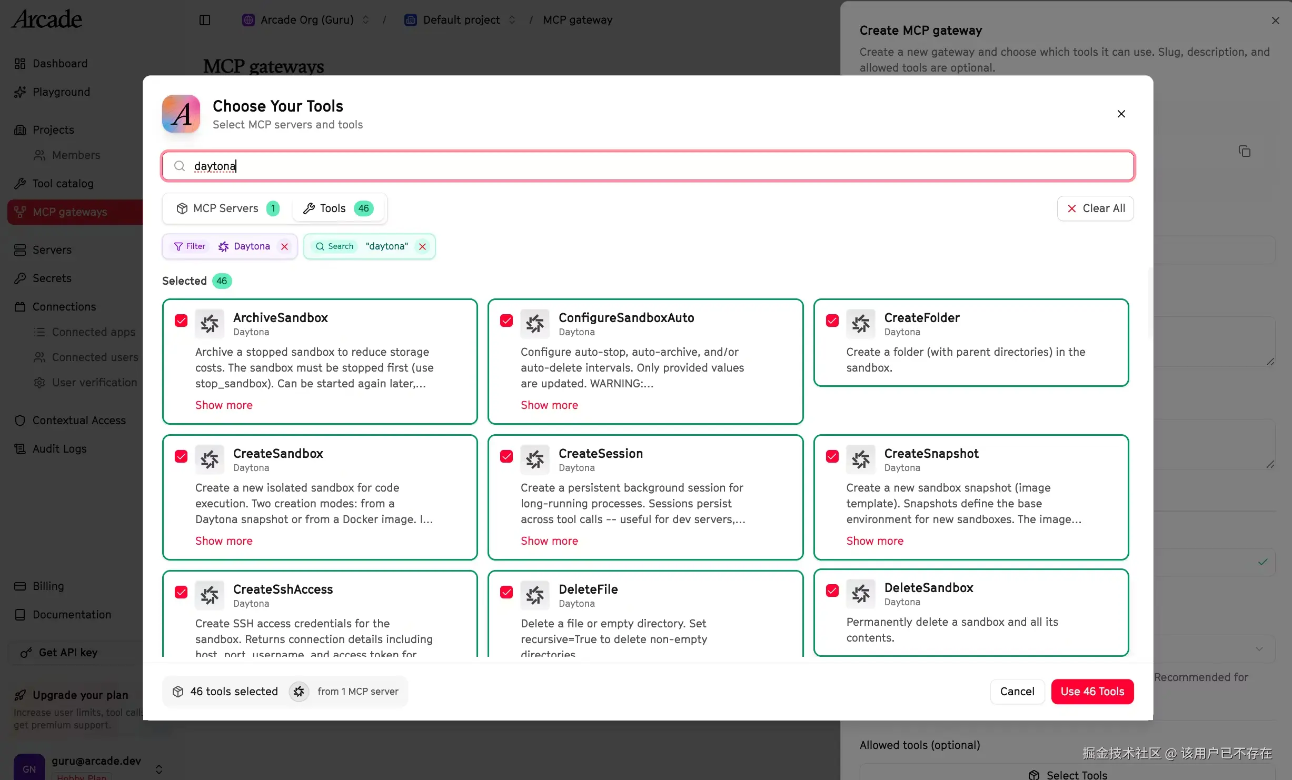Viewport: 1292px width, 780px height.
Task: Click the search magnifier icon in the search field
Action: (180, 166)
